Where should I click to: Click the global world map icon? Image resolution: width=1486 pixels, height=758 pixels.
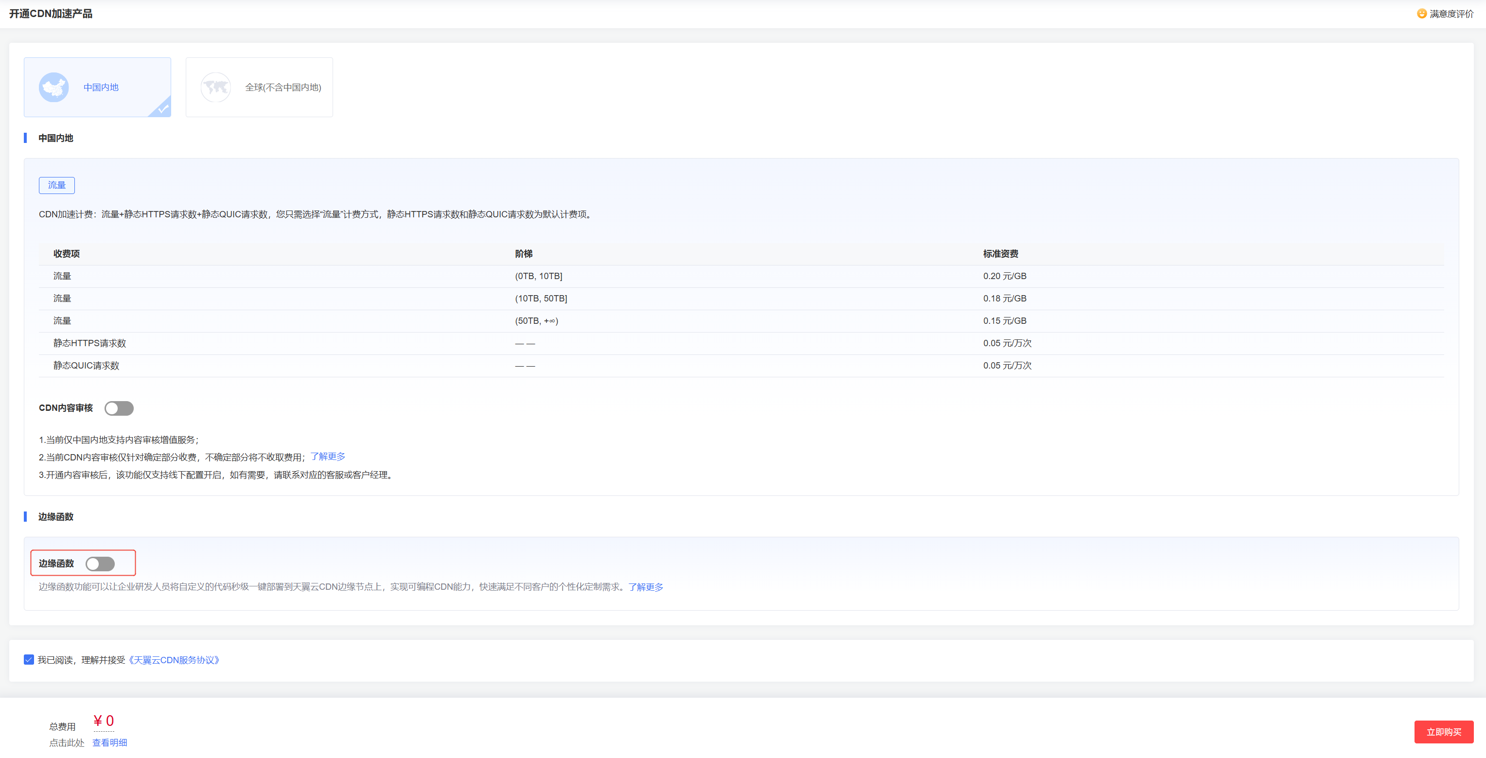[215, 87]
